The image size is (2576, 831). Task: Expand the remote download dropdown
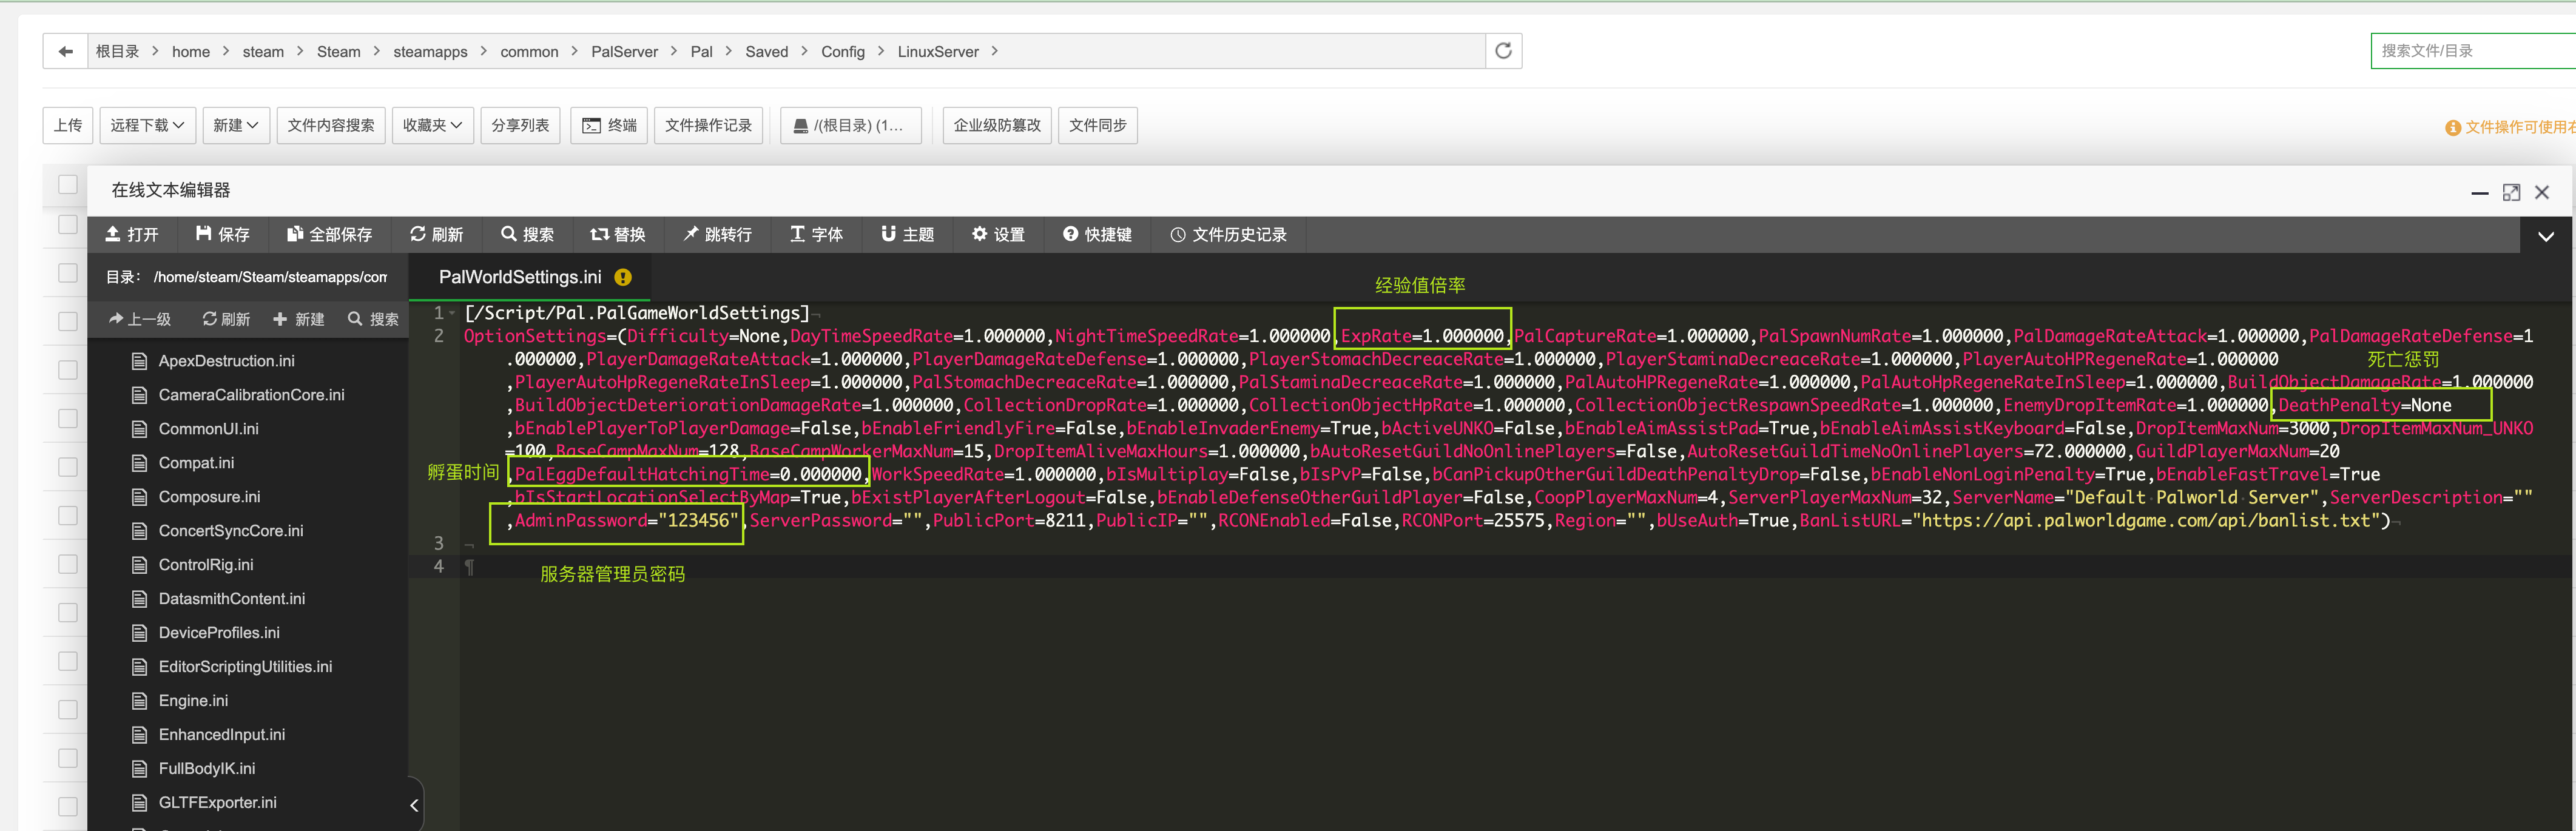tap(147, 125)
